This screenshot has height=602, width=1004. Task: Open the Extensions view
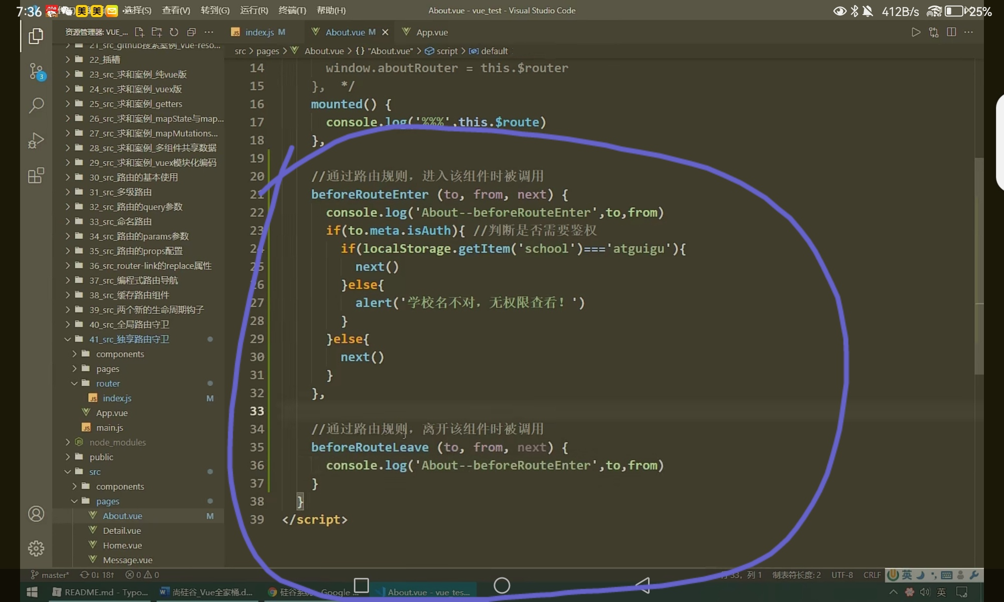point(36,176)
